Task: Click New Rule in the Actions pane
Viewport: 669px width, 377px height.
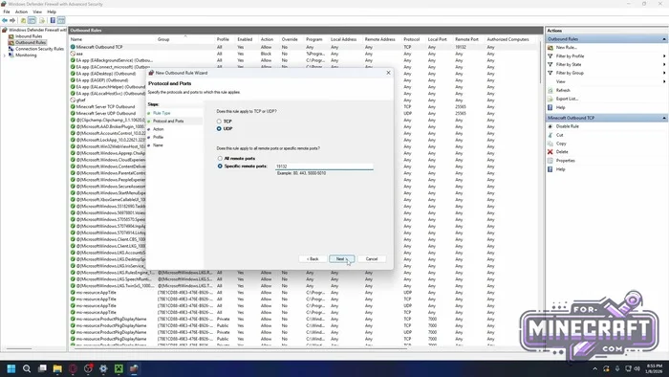Action: [566, 48]
